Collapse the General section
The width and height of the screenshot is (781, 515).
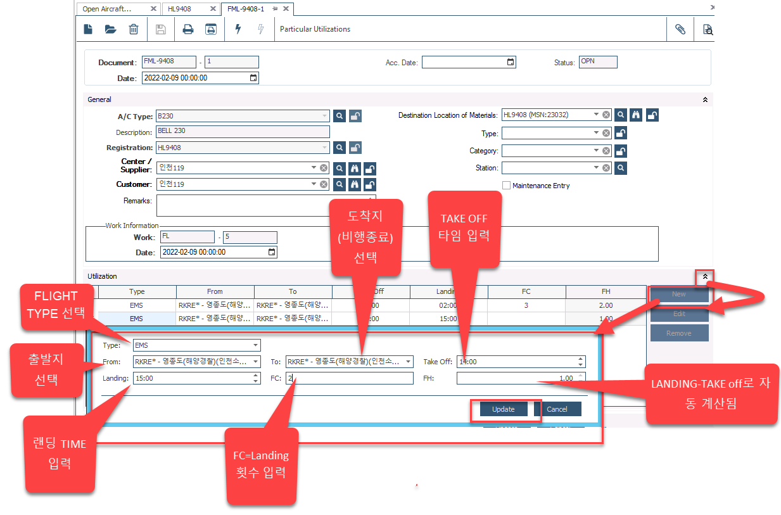click(705, 99)
